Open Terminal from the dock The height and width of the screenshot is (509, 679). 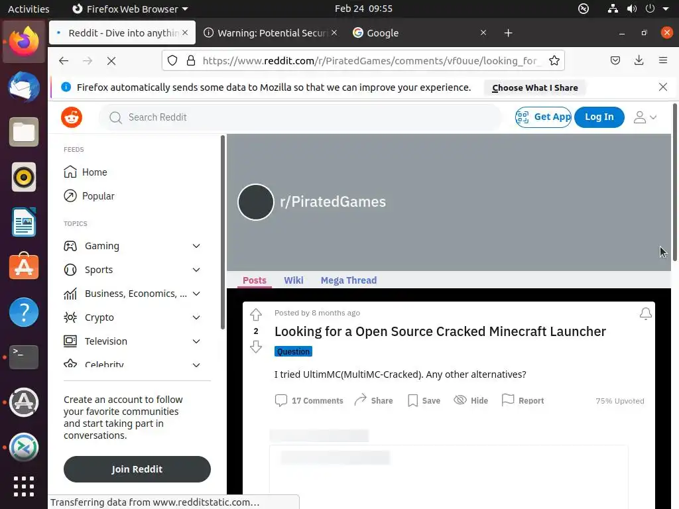point(24,357)
